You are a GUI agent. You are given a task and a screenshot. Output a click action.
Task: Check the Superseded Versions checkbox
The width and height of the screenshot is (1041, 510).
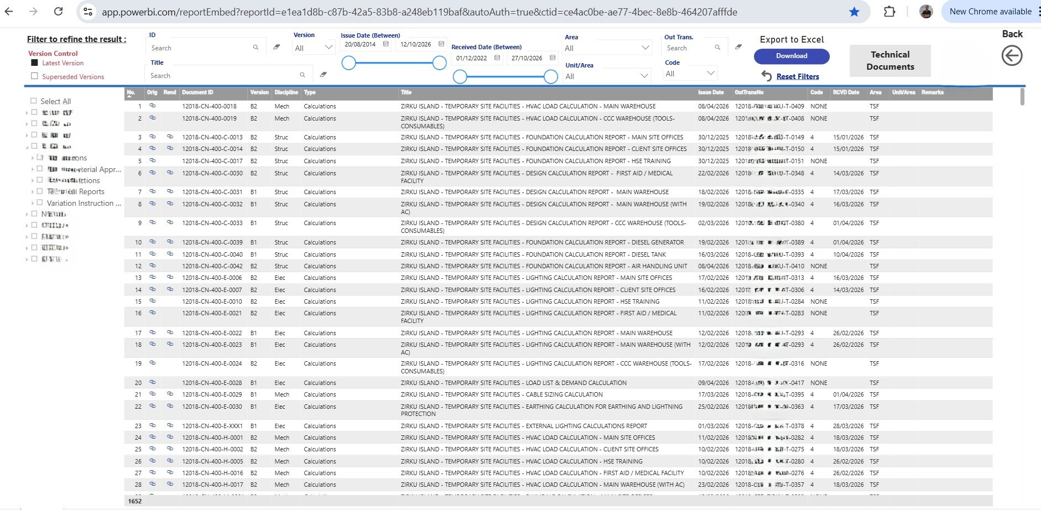click(35, 76)
